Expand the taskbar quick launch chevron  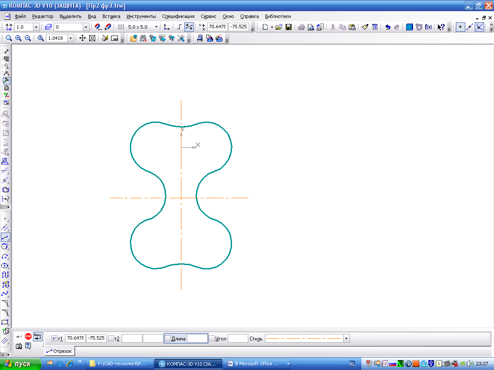(x=80, y=361)
